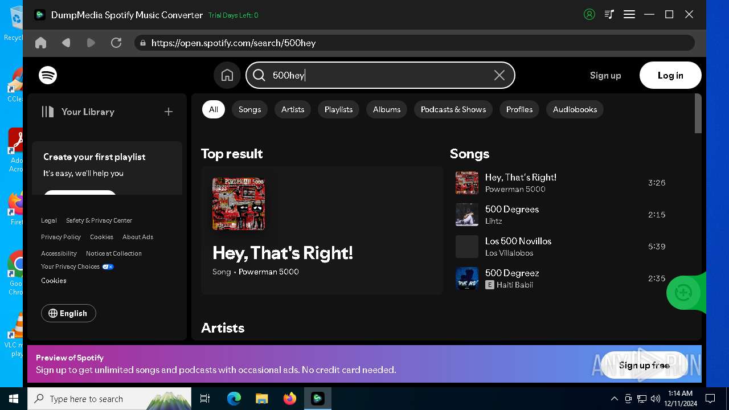Screen dimensions: 729x410
Task: Open Task View on the taskbar
Action: pyautogui.click(x=205, y=399)
